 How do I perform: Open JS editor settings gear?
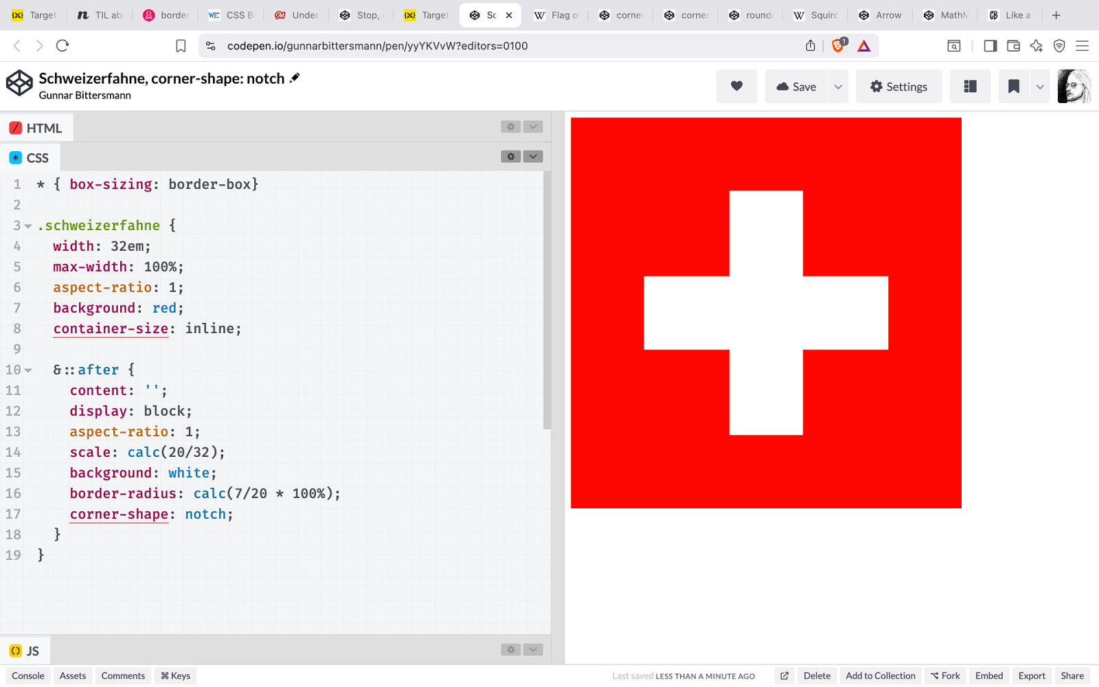coord(510,649)
